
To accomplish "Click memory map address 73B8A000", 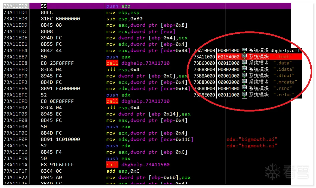I will pyautogui.click(x=204, y=76).
